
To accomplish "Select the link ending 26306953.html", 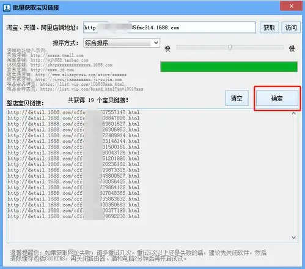I will tap(73, 129).
